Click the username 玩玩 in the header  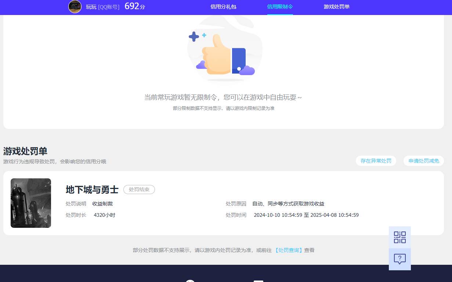pos(91,7)
